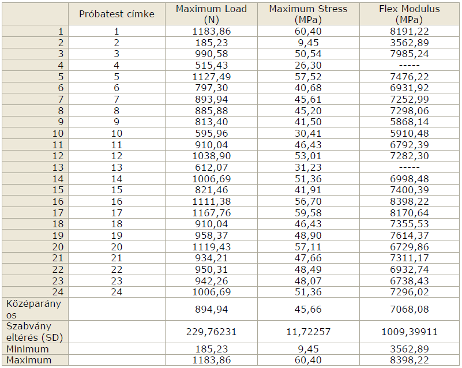Click the 'Próbatest címke' column header
Viewport: 462px width, 368px height.
click(x=117, y=14)
